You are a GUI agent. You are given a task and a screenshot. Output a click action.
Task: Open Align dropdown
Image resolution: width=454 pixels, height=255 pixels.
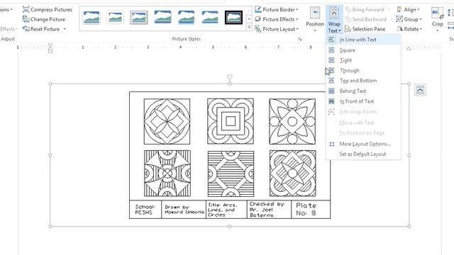pos(409,9)
